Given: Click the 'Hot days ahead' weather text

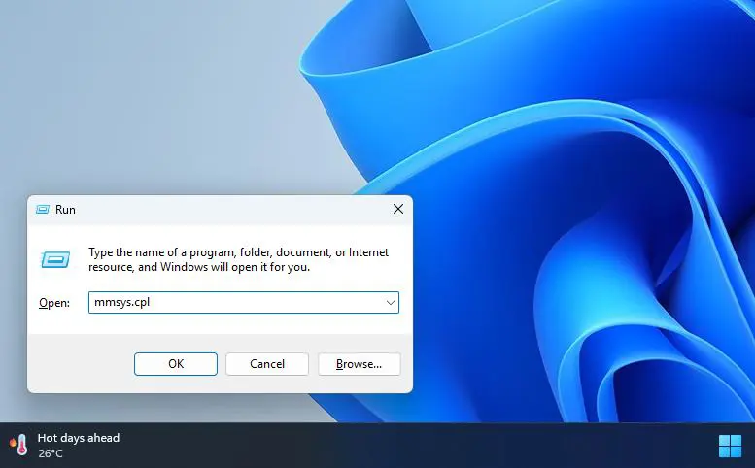Looking at the screenshot, I should point(79,438).
